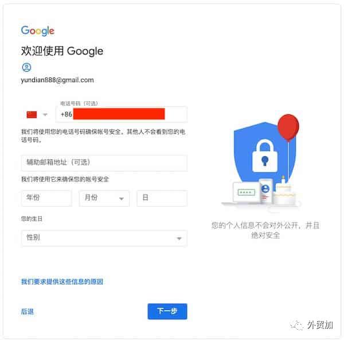Click the account avatar icon above the email
Screen dimensions: 344x340
coord(26,67)
